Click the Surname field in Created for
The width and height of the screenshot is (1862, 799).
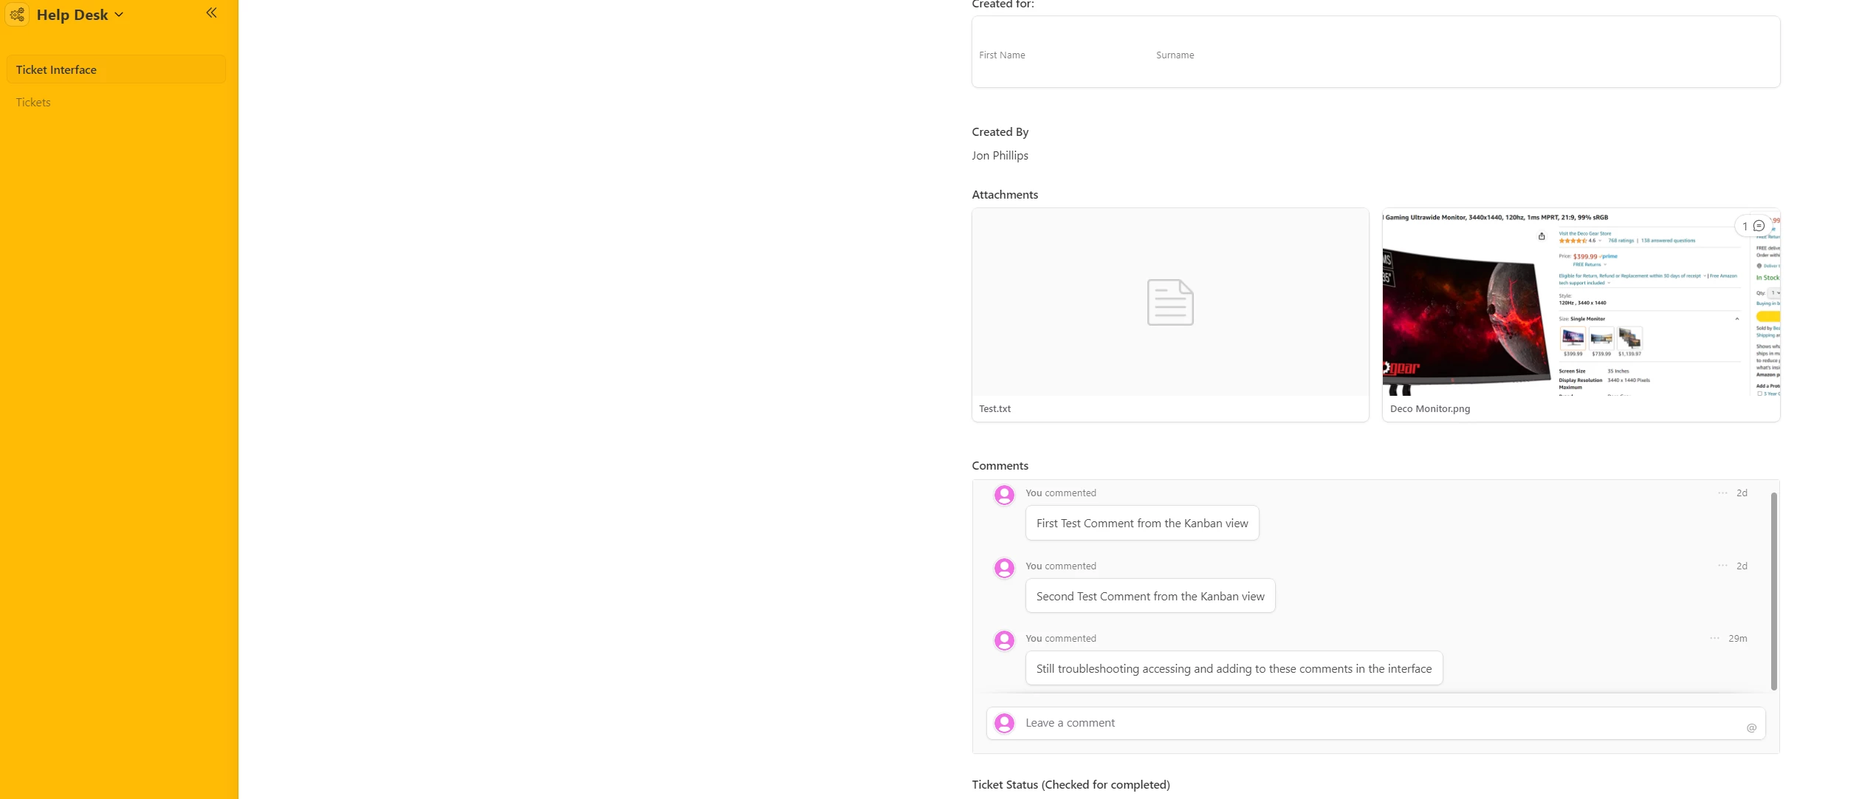click(1175, 55)
